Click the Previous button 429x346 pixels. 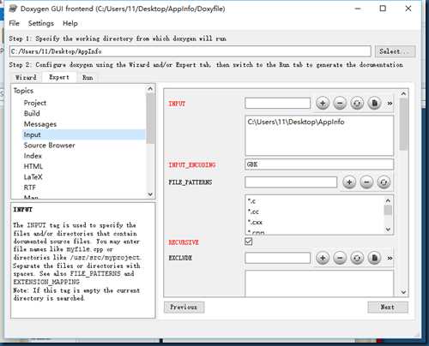pos(184,307)
